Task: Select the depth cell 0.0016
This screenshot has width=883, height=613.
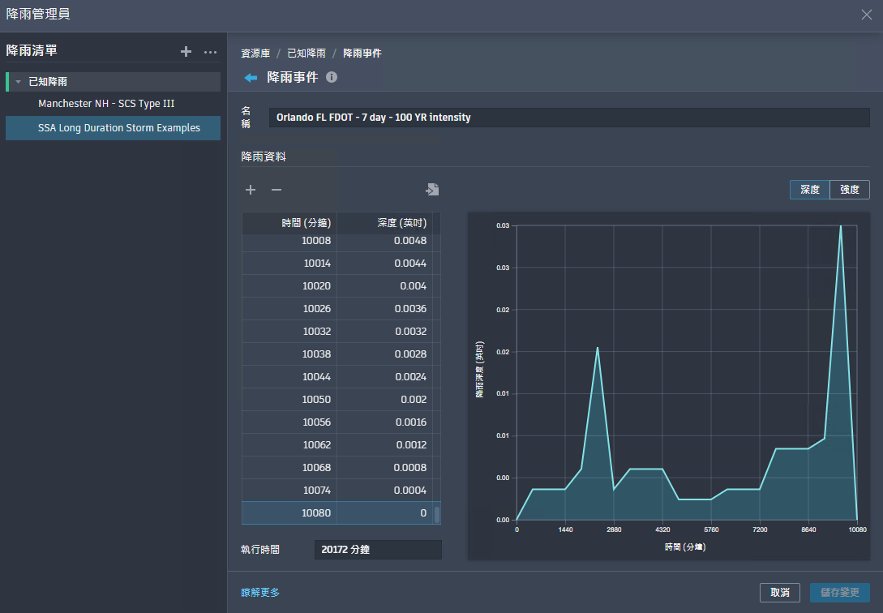Action: point(385,422)
